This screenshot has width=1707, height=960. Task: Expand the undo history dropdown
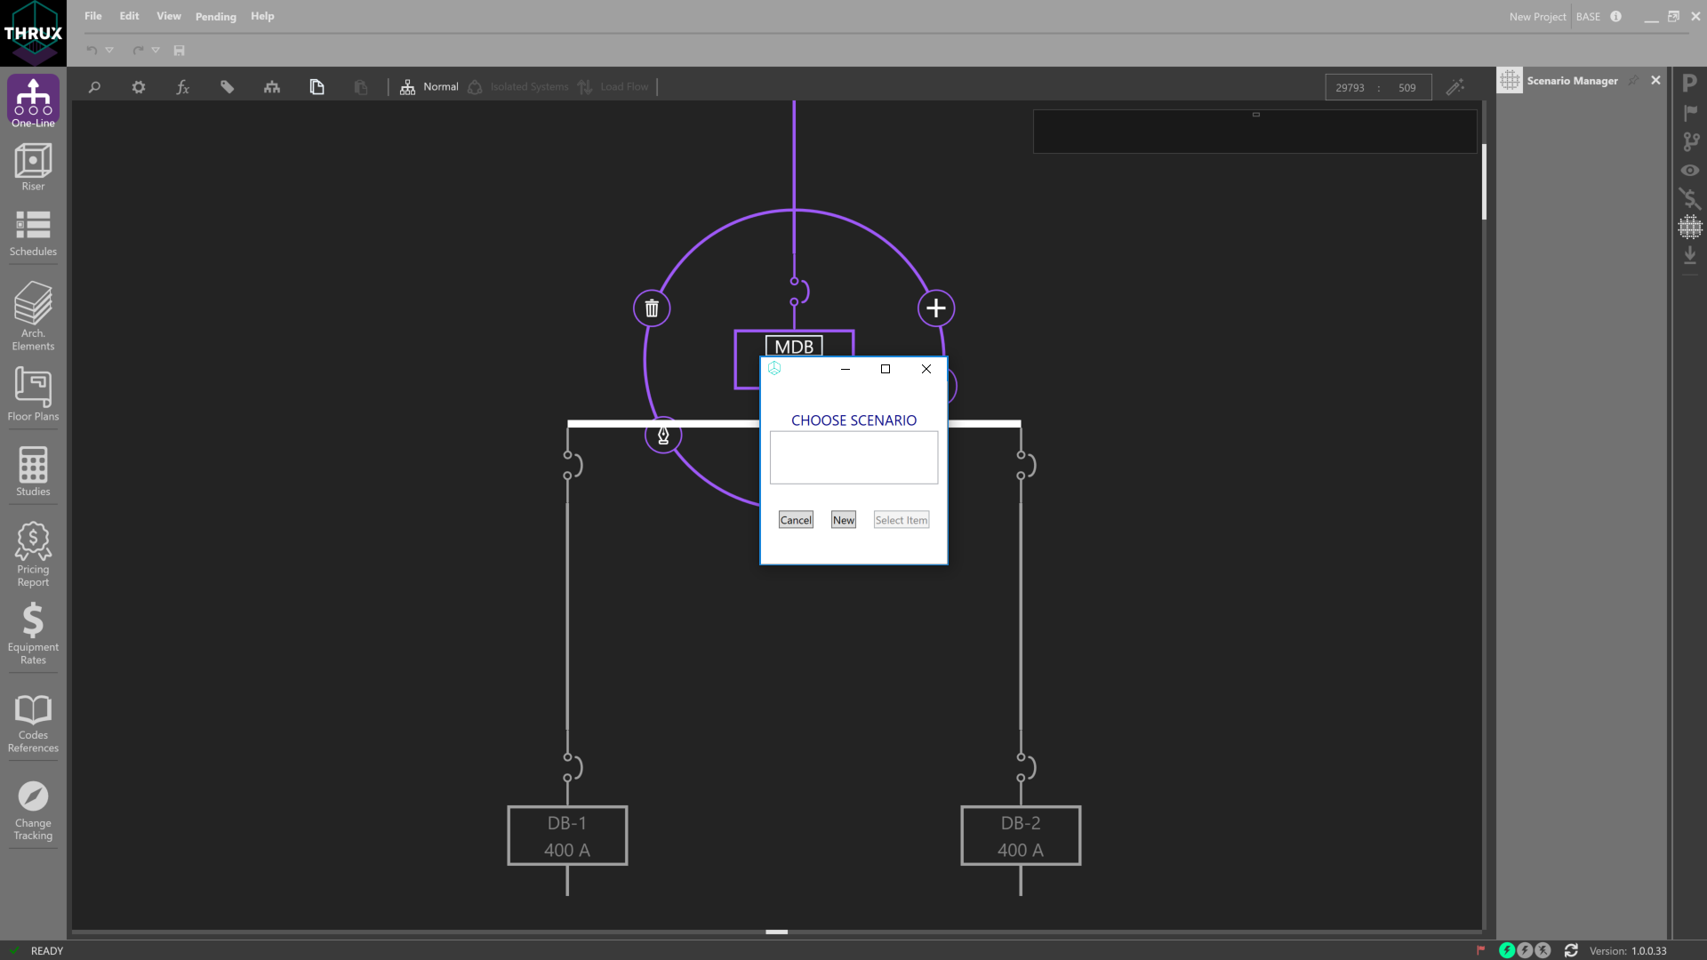click(109, 51)
